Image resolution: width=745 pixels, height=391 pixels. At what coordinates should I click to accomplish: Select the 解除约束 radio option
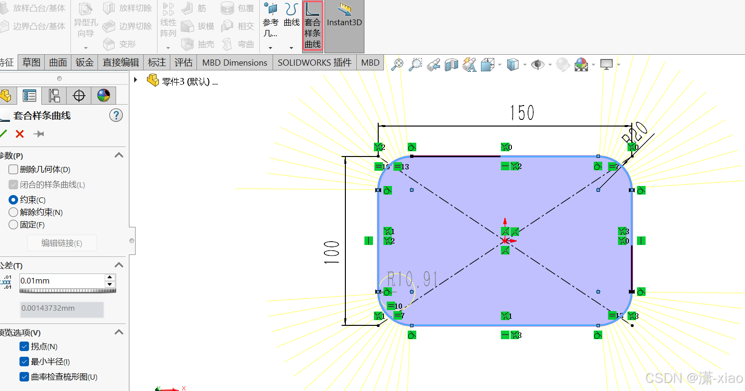13,212
